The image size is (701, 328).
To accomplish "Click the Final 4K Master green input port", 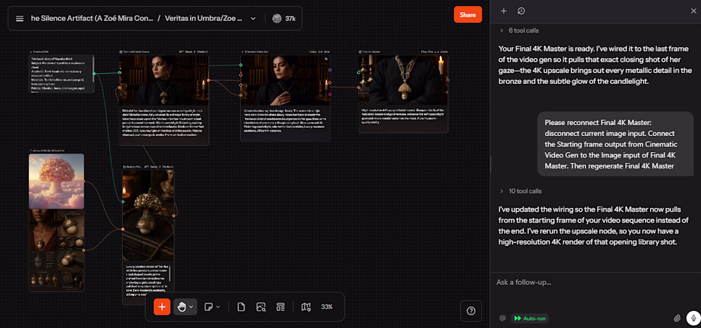I will tap(359, 72).
